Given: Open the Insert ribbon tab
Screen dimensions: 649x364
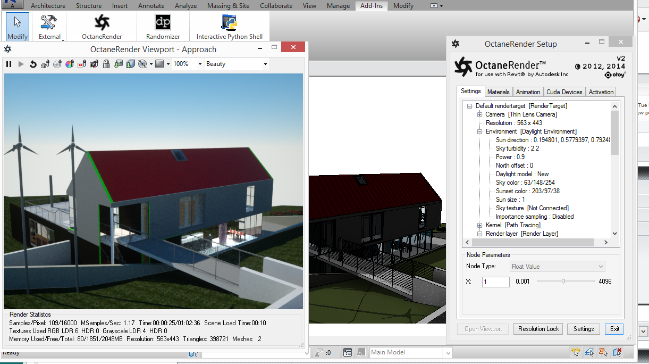Looking at the screenshot, I should point(120,6).
